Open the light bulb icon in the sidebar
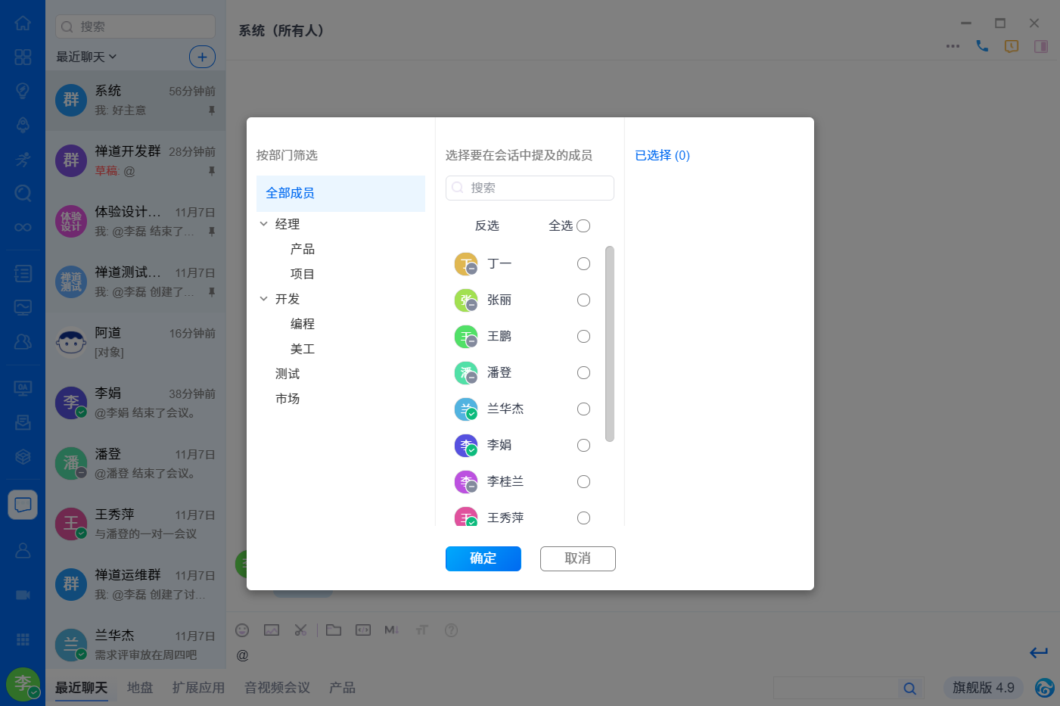 coord(23,91)
